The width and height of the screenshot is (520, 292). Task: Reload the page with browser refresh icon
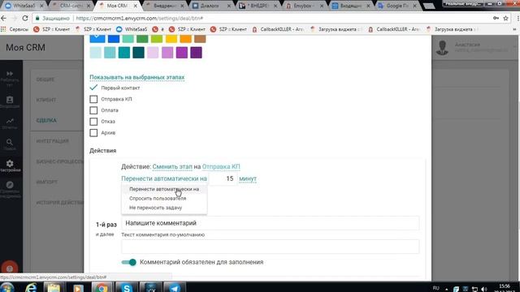coord(25,18)
